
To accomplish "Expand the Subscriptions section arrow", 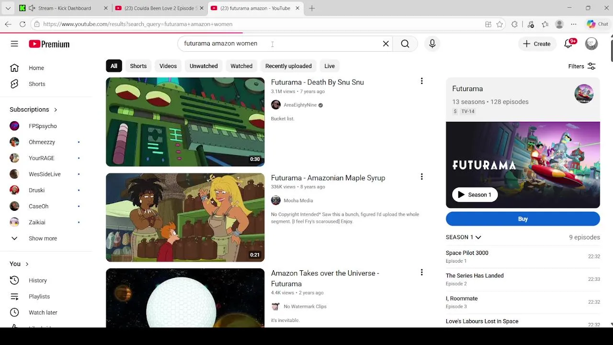I will pos(55,110).
